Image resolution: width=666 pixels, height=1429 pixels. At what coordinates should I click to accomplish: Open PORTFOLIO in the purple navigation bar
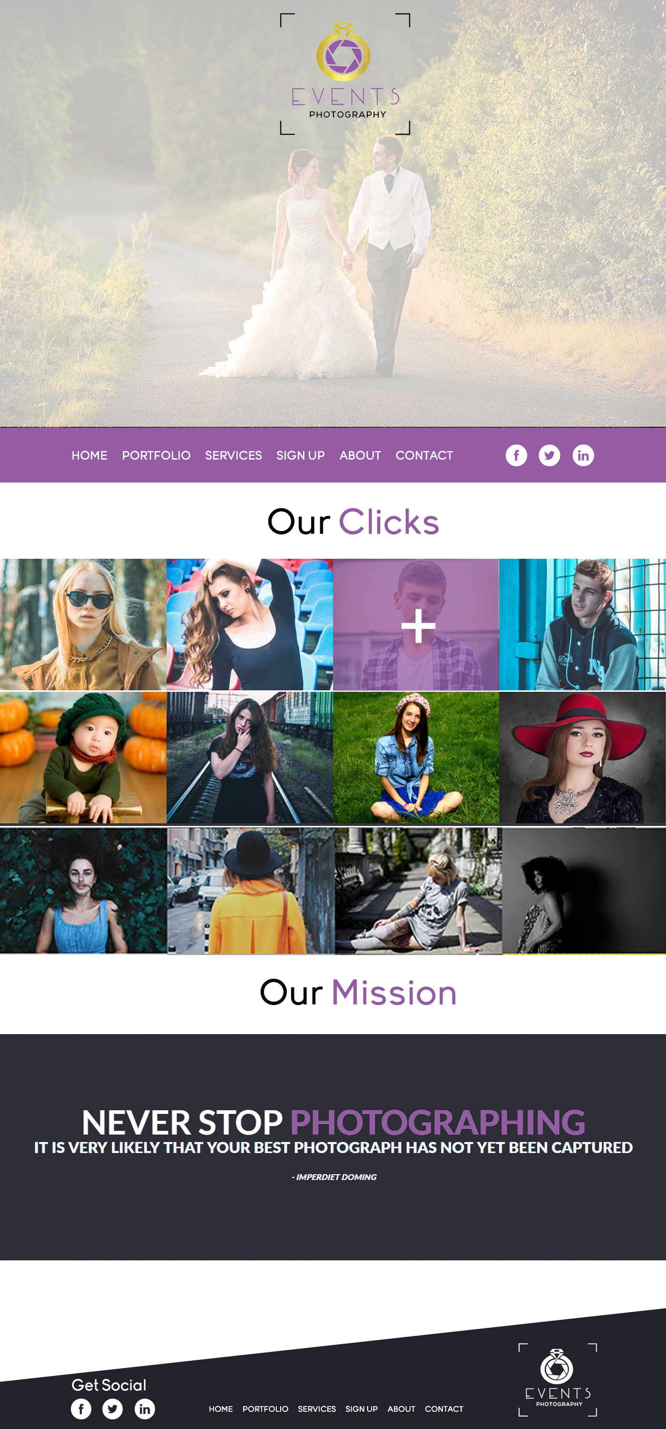tap(156, 455)
